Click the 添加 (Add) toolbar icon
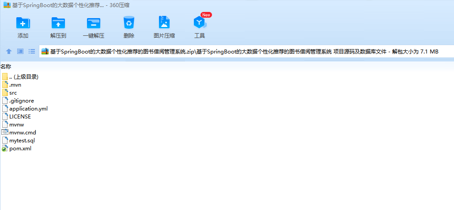454x210 pixels. pyautogui.click(x=23, y=23)
